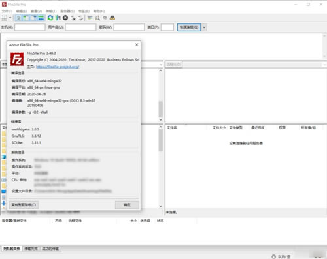Disconnect from the current server
This screenshot has width=327, height=259.
pos(73,18)
